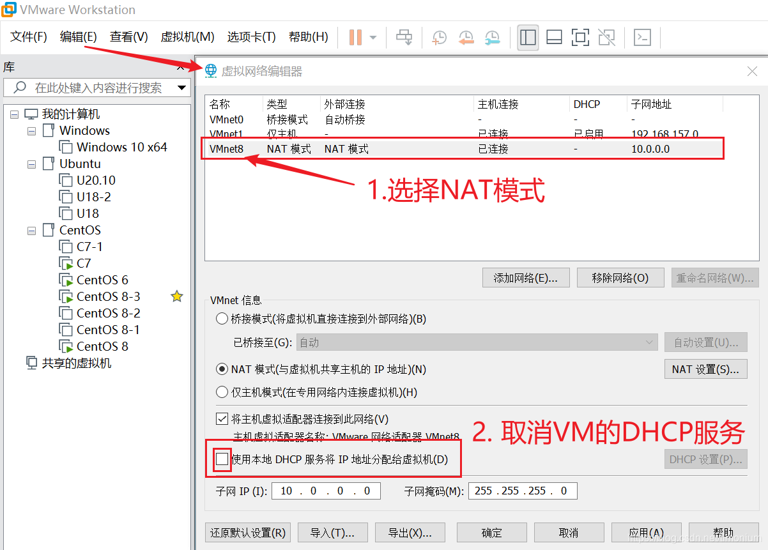Close the Virtual Network Editor dialog
This screenshot has width=768, height=550.
(752, 72)
